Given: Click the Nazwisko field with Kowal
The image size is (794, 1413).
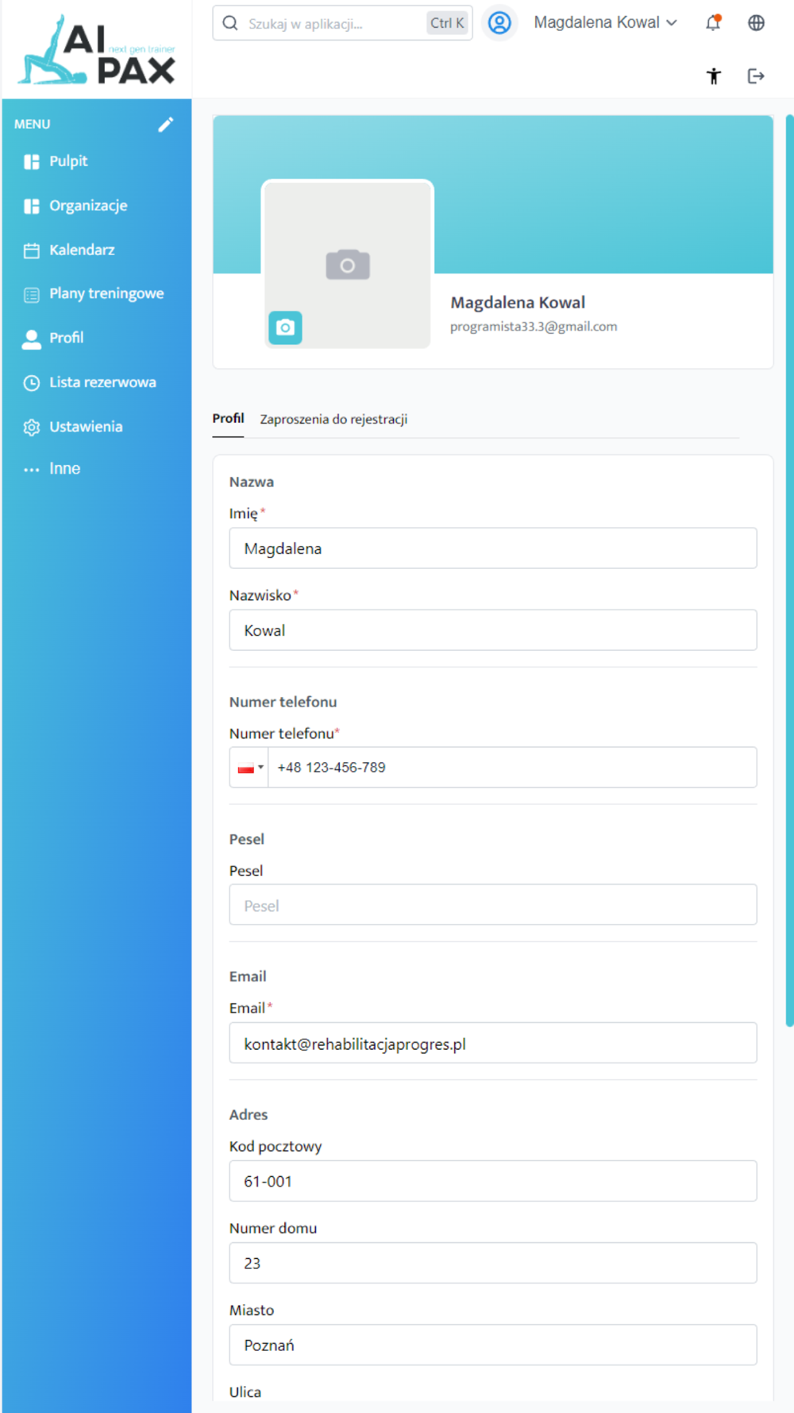Looking at the screenshot, I should point(493,630).
